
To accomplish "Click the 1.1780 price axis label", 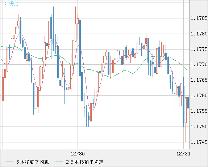I will point(199,34).
